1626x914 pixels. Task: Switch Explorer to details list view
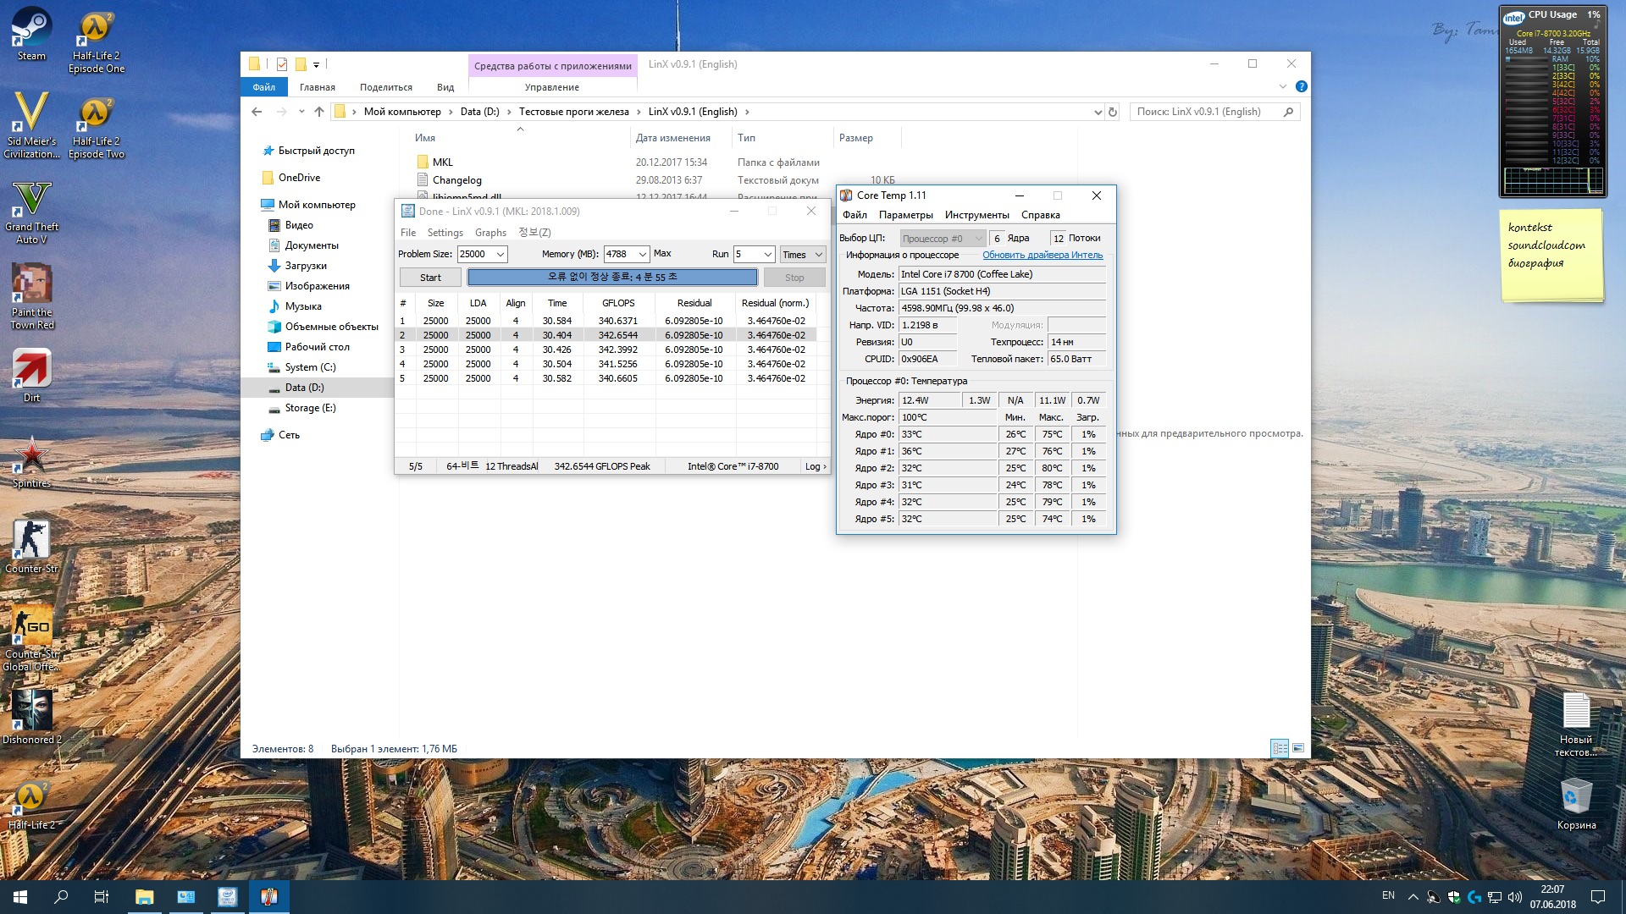click(1280, 748)
